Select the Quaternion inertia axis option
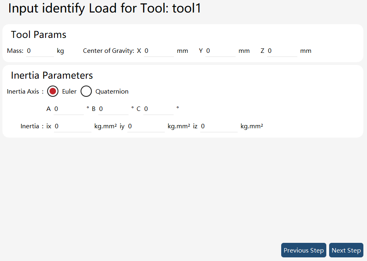The height and width of the screenshot is (261, 367). tap(86, 91)
